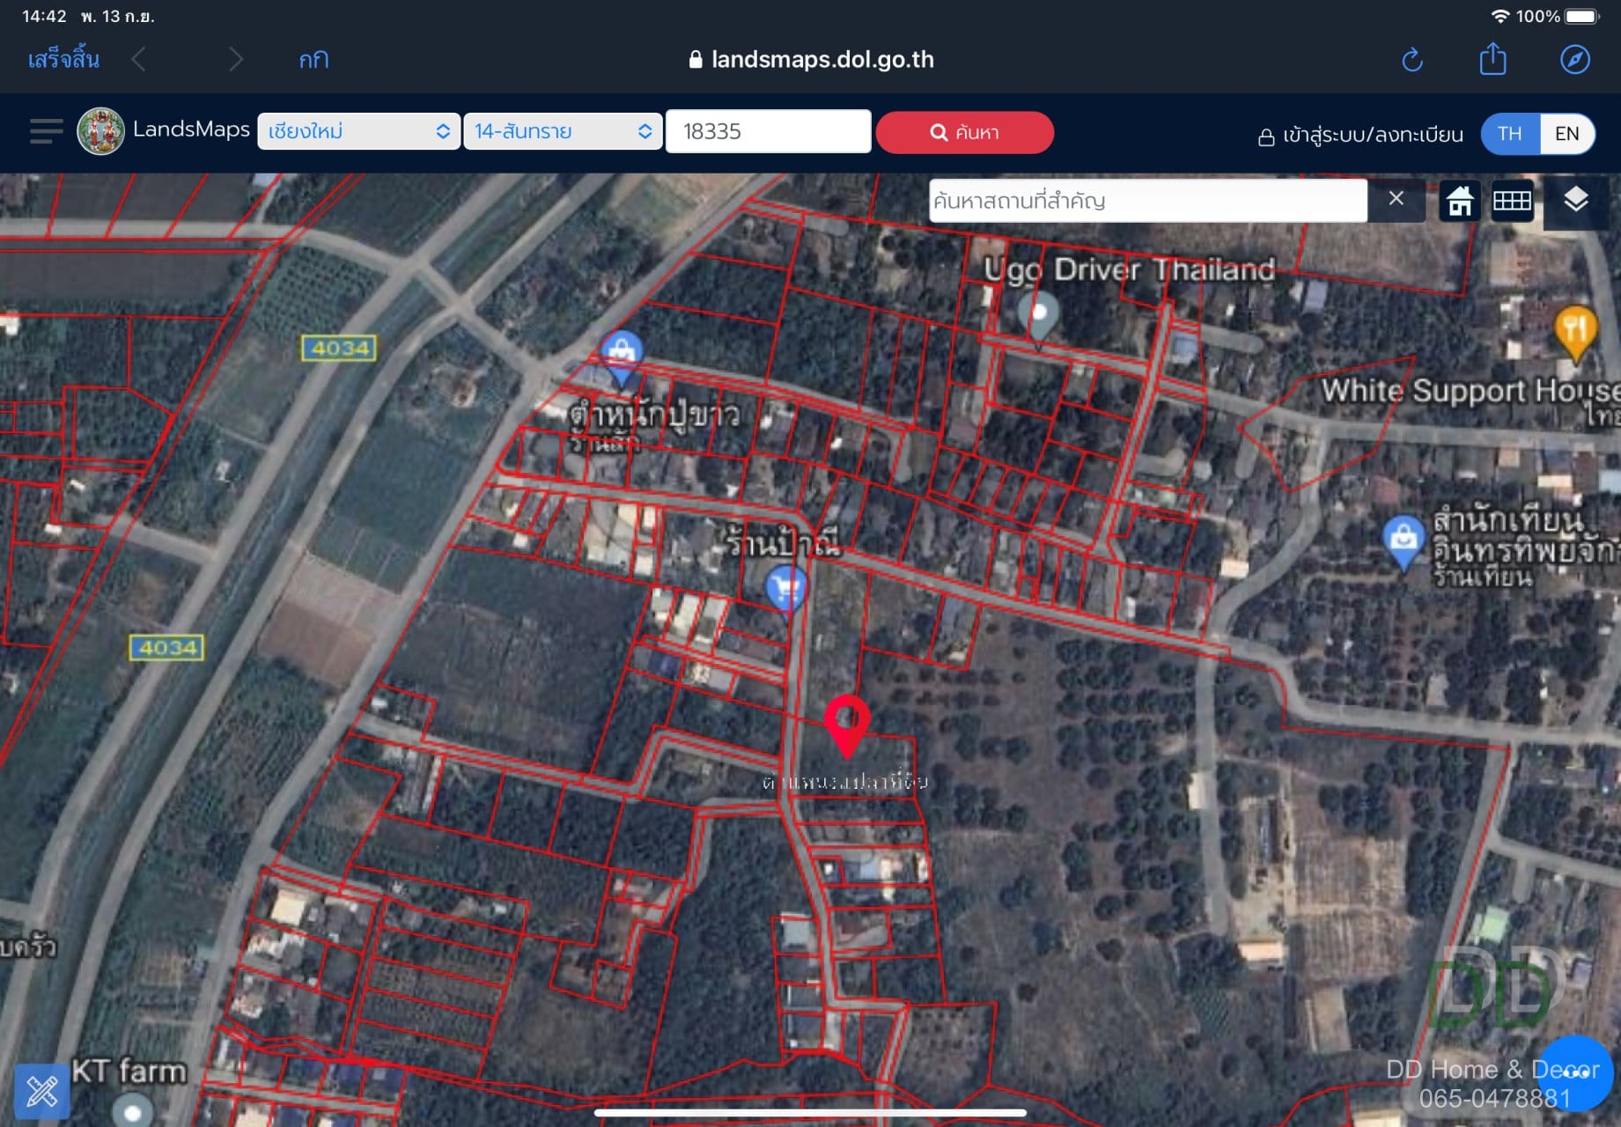Screen dimensions: 1621x1127
Task: Open in Safari compass icon
Action: [1575, 60]
